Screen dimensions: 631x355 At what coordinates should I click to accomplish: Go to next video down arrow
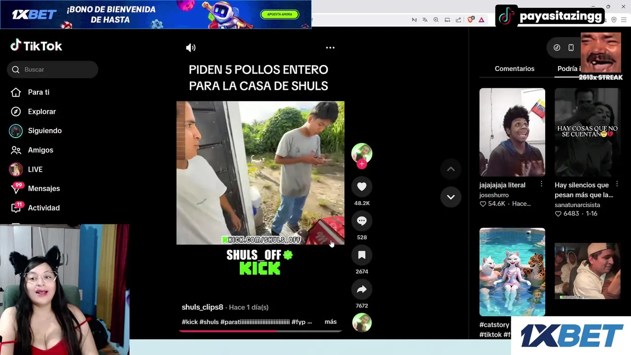click(x=451, y=197)
